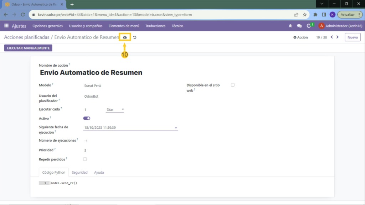The width and height of the screenshot is (365, 205).
Task: Click the Prioridad field value
Action: coord(85,150)
